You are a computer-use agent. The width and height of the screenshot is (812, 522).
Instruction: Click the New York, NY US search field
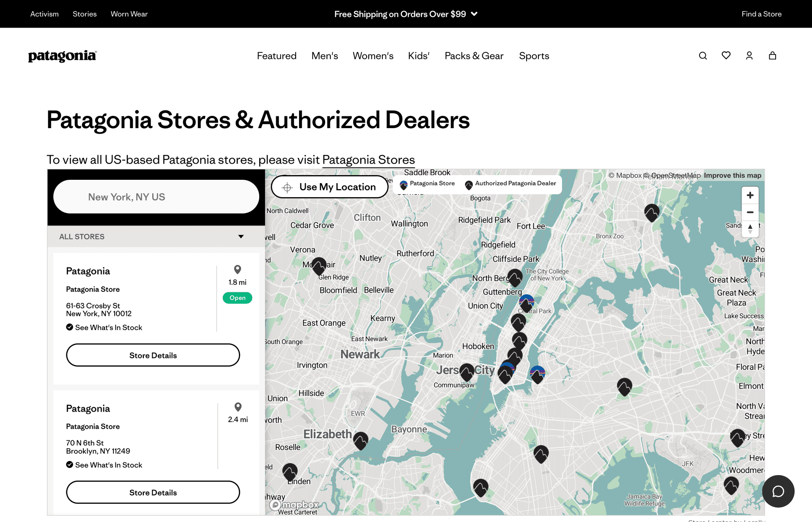tap(156, 196)
